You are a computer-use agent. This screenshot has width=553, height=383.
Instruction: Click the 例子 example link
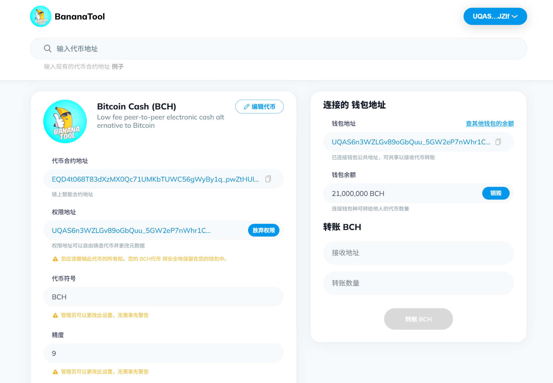(118, 67)
